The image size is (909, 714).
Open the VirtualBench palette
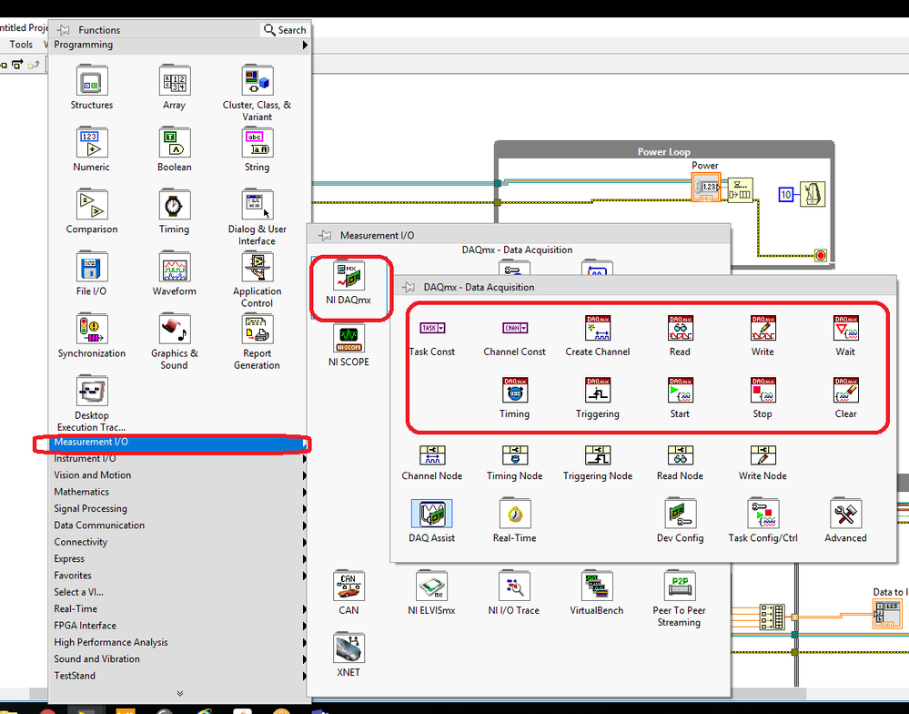597,586
